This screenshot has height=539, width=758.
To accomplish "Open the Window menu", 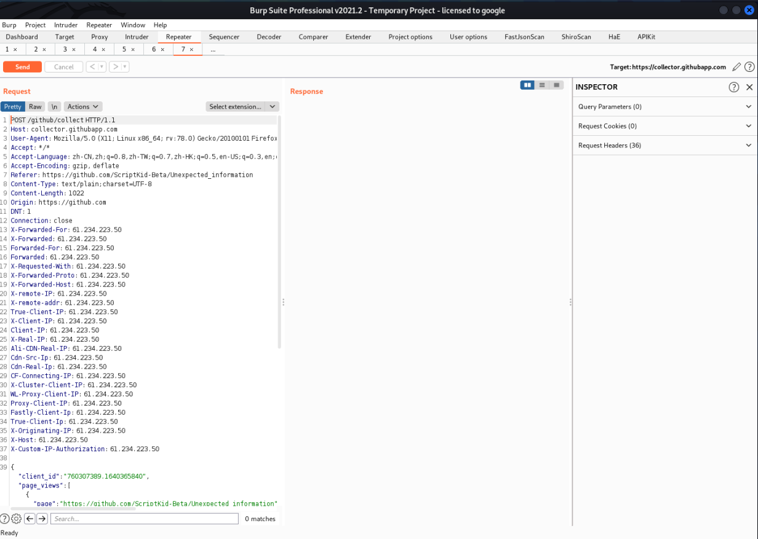I will point(133,25).
